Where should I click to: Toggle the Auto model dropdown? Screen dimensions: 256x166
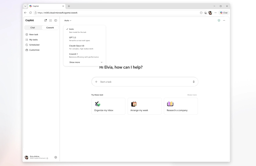(x=68, y=20)
